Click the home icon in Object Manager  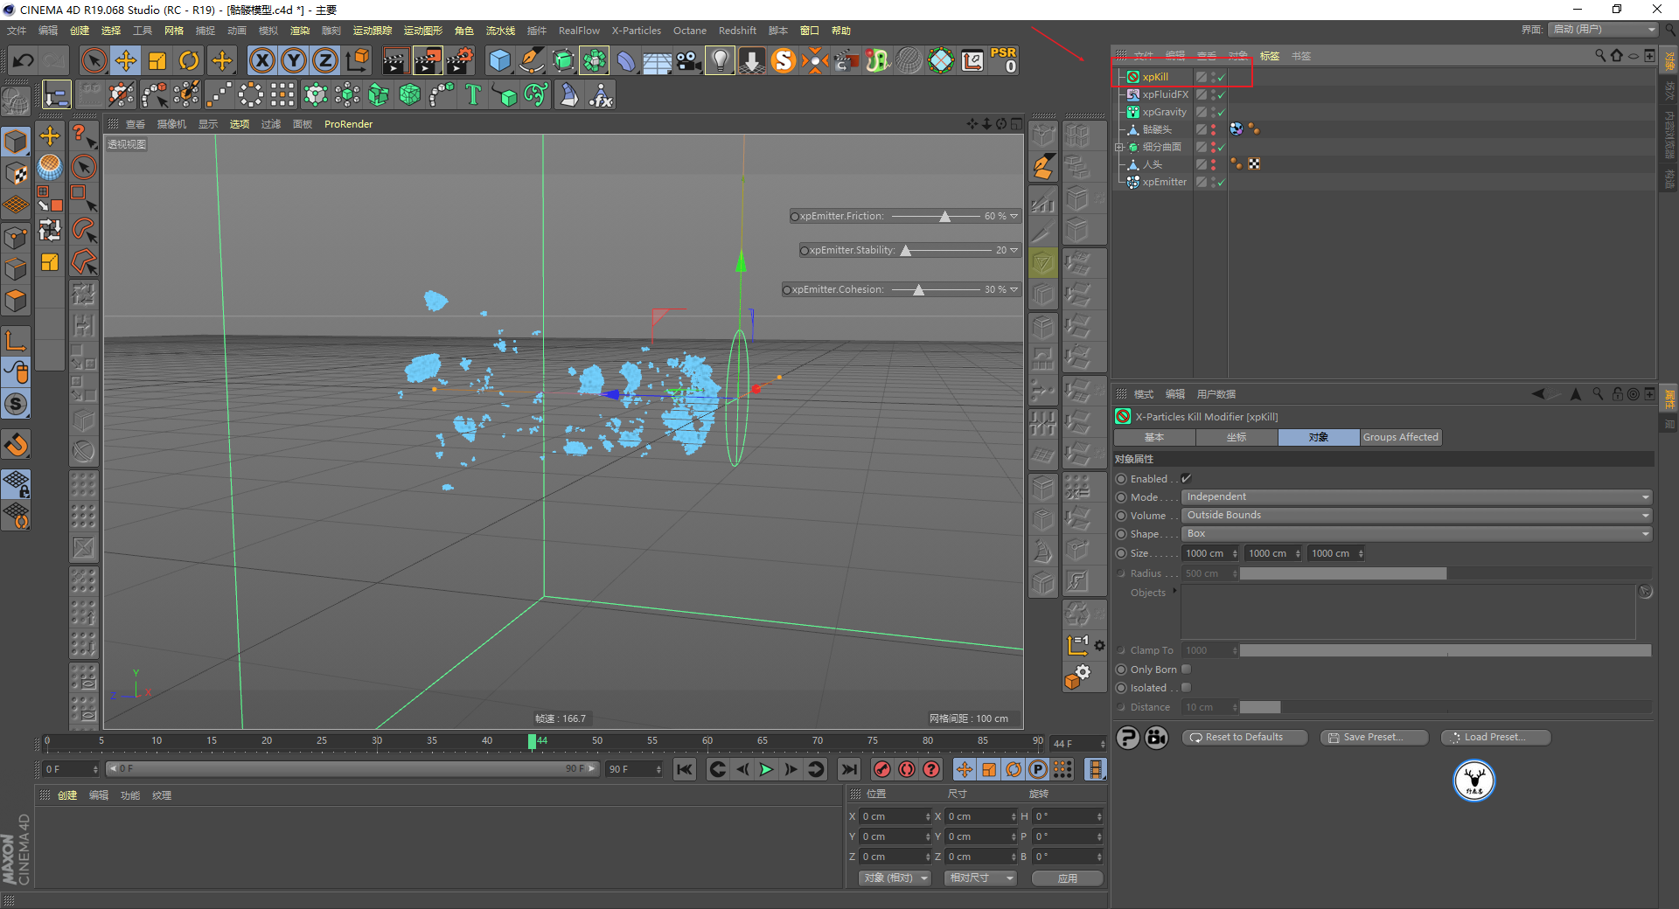tap(1616, 55)
